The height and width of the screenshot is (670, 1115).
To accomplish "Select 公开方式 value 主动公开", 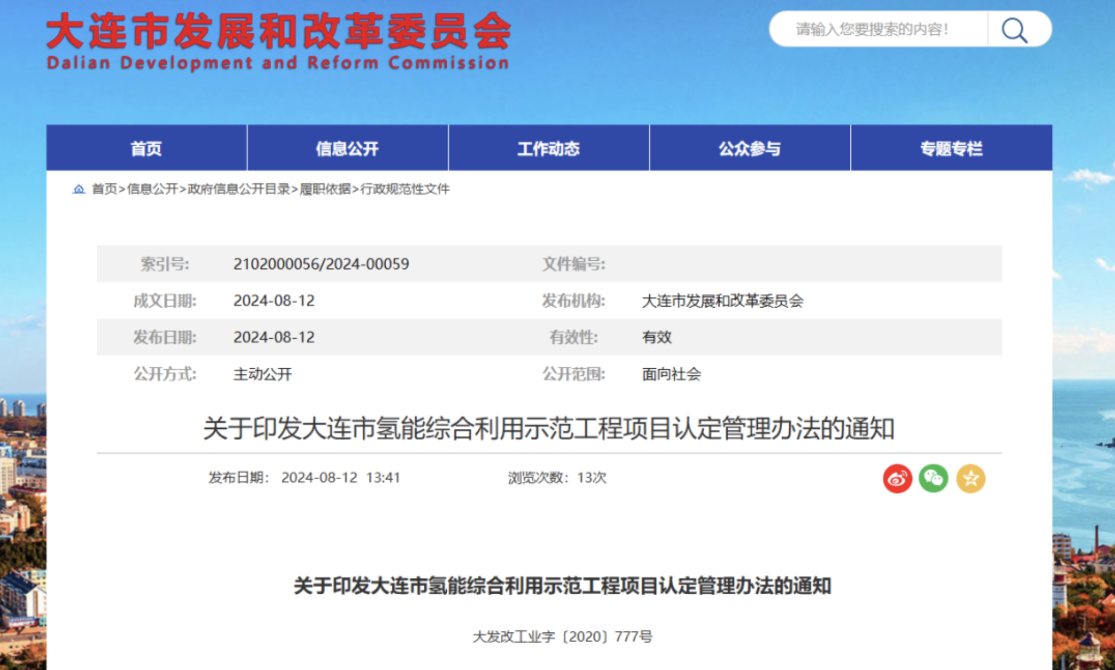I will click(x=263, y=374).
